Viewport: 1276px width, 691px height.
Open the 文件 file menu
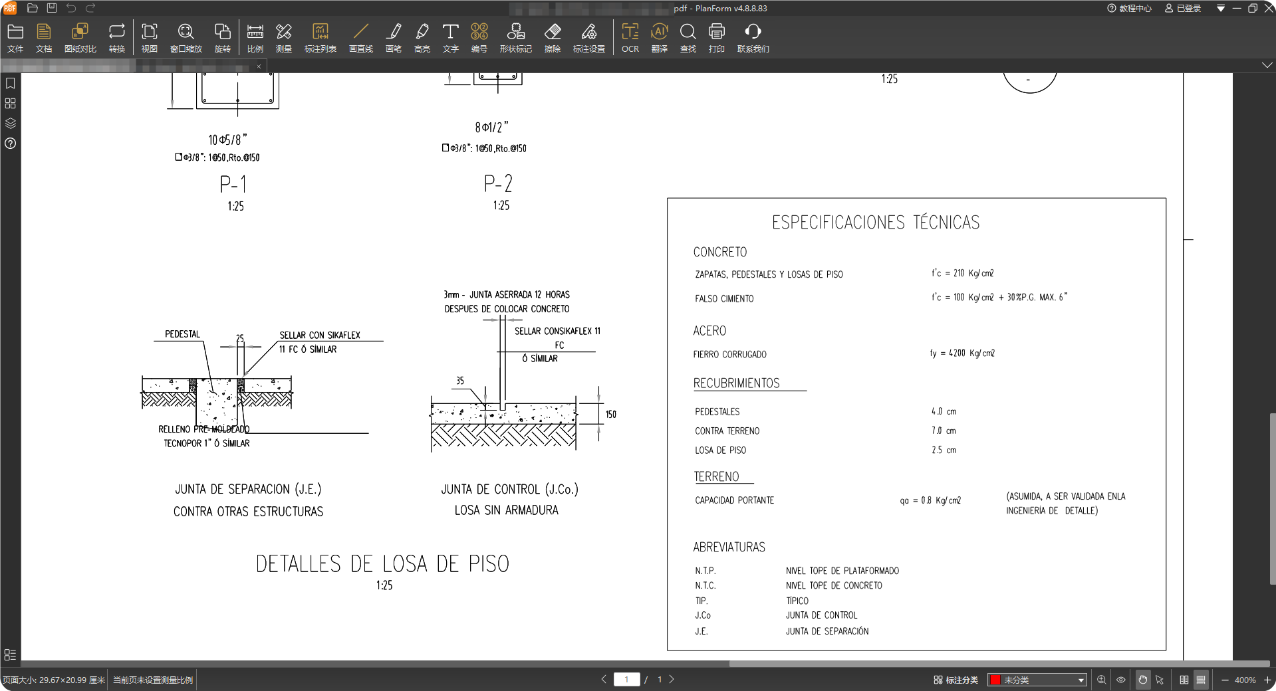[15, 38]
